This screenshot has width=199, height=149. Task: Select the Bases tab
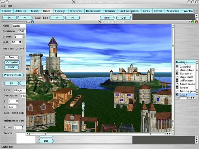pos(47,11)
